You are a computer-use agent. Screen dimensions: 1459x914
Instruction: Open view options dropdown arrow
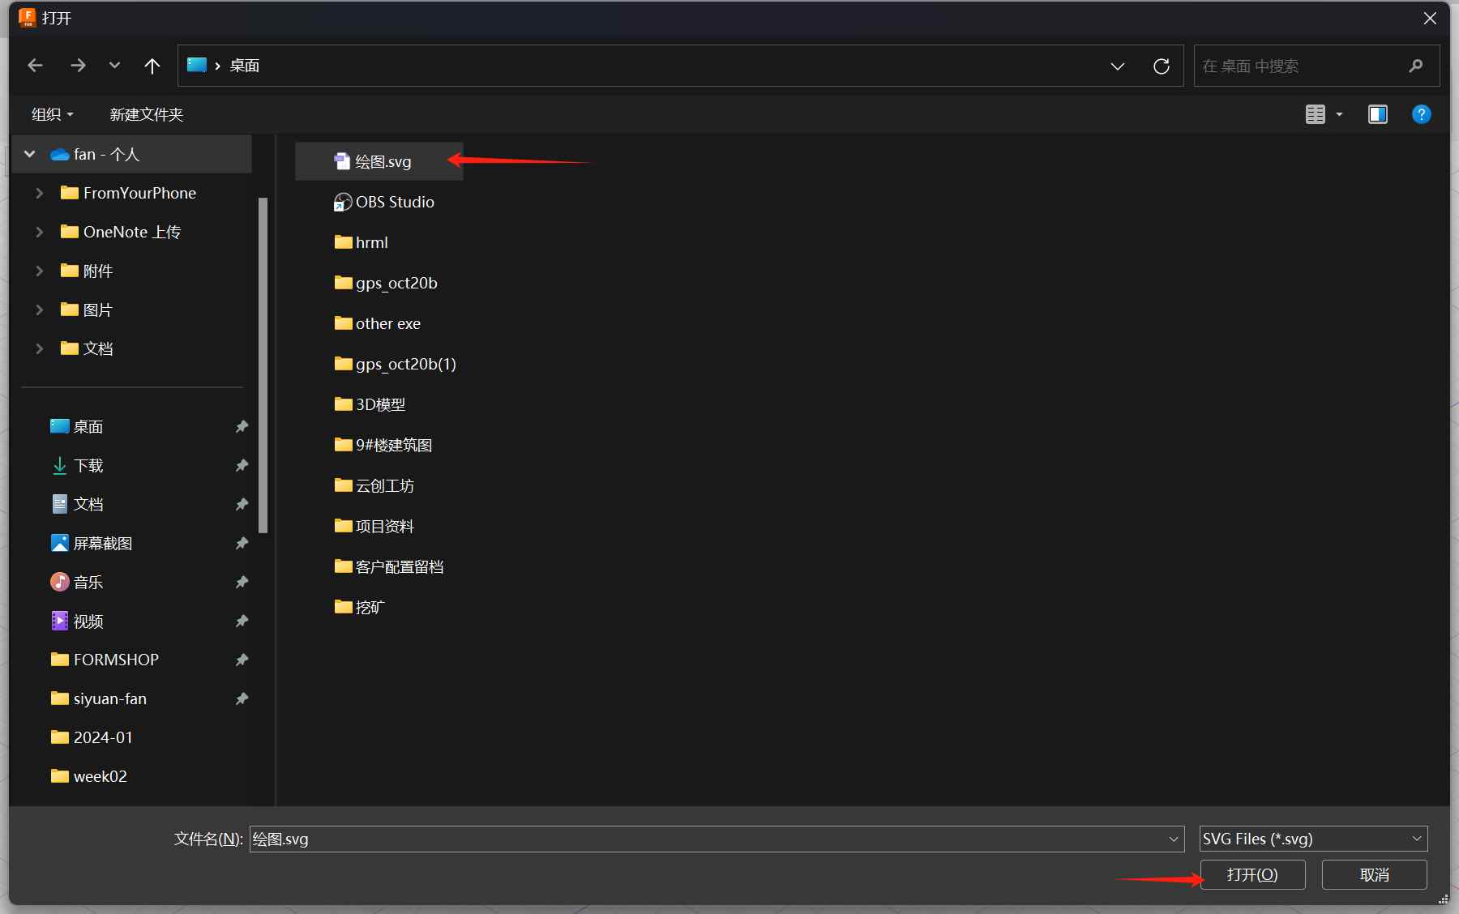[x=1339, y=114]
